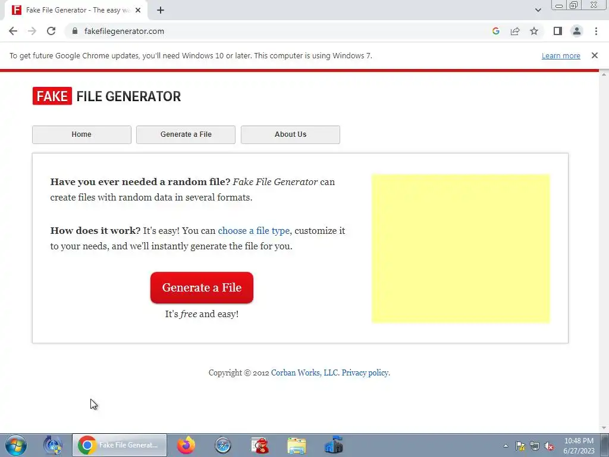Open the Windows Start menu orb

click(16, 445)
